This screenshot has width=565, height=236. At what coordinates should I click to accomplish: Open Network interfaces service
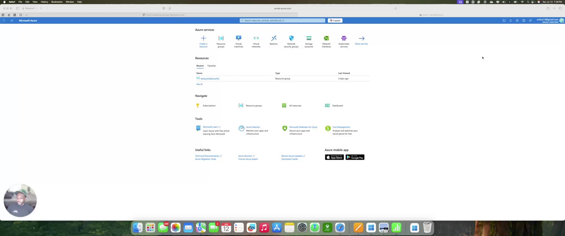coord(327,41)
